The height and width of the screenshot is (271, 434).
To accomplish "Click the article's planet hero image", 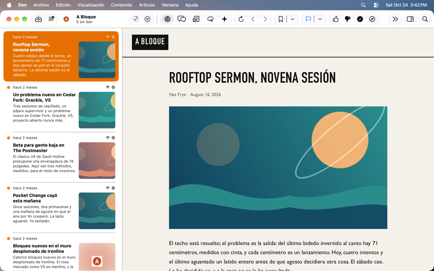I will pos(278,168).
